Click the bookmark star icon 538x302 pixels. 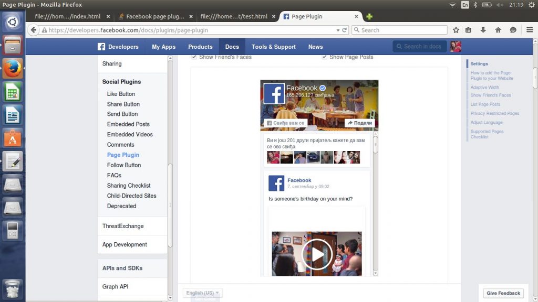[456, 30]
